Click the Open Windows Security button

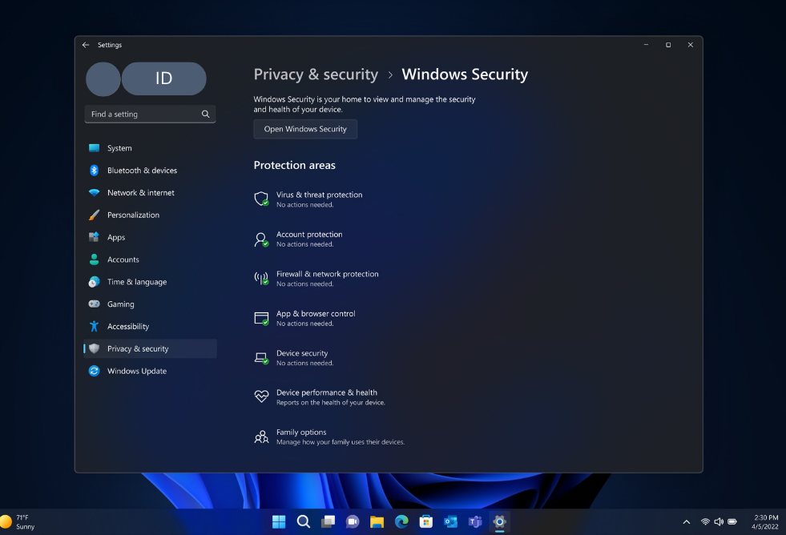pyautogui.click(x=305, y=129)
